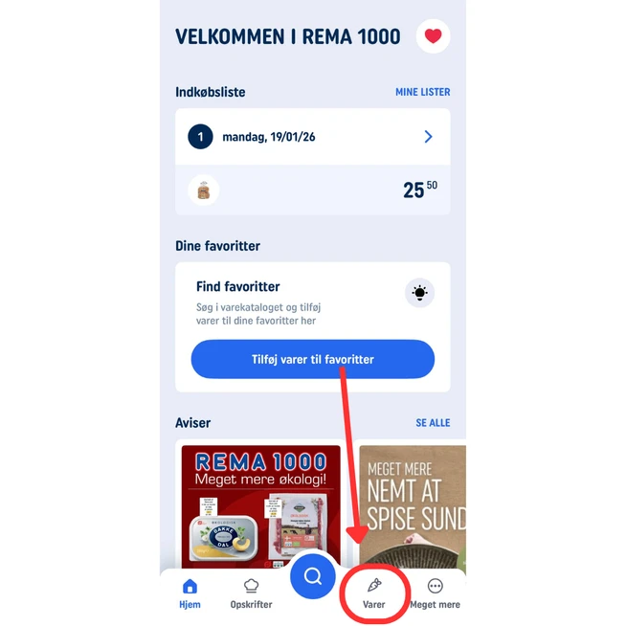Tap the Aviser section heading
This screenshot has height=626, width=626.
tap(192, 423)
